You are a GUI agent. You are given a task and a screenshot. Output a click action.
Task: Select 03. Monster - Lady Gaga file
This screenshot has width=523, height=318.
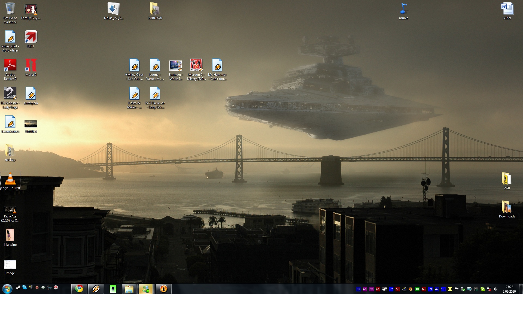[10, 98]
